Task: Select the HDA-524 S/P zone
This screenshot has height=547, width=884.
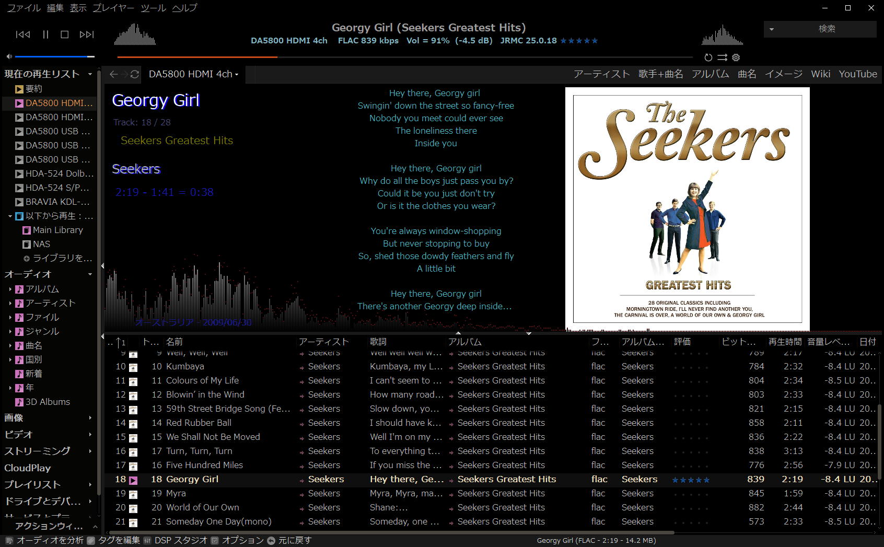Action: pos(52,188)
